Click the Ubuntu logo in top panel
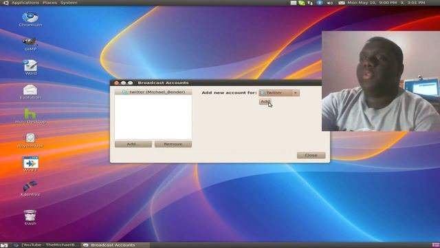Image resolution: width=440 pixels, height=248 pixels. pos(5,3)
